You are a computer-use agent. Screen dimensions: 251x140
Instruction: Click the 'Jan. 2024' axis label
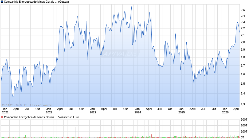click(x=138, y=111)
